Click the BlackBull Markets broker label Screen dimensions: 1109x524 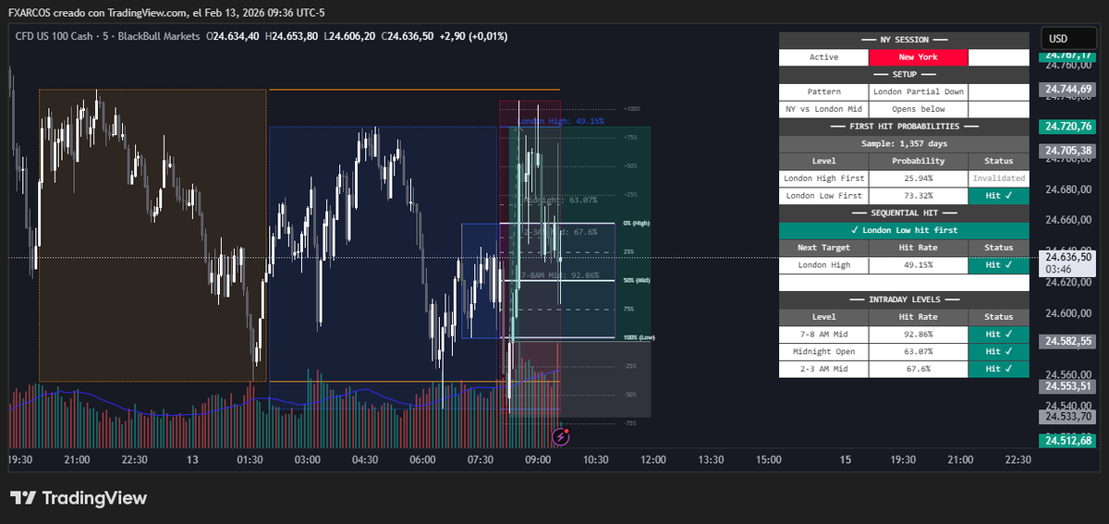pyautogui.click(x=157, y=36)
